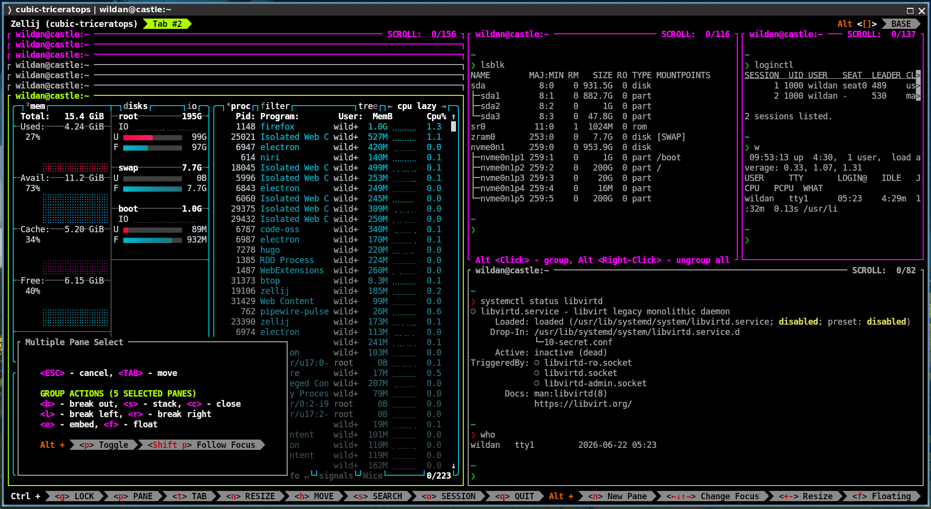Click boot disk free bar
The image size is (931, 509).
coord(153,240)
